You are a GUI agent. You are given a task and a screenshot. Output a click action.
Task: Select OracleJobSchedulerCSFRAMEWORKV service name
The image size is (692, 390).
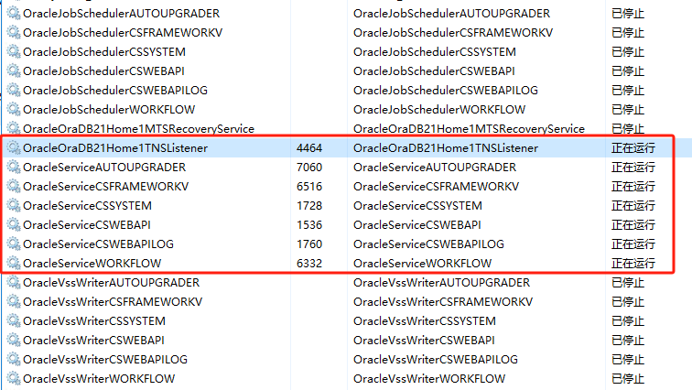click(123, 33)
